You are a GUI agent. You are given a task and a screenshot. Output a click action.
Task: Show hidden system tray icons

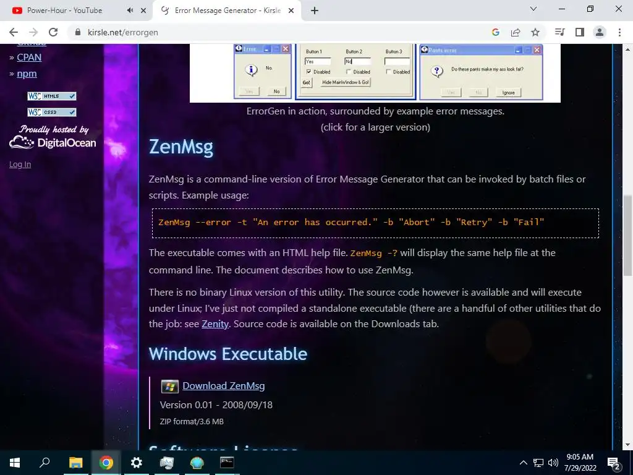click(523, 463)
